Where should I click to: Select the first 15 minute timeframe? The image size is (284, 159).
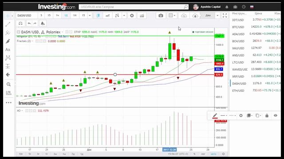(49, 15)
